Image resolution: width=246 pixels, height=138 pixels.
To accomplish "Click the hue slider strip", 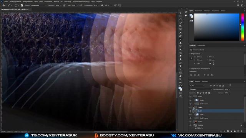I will click(243, 27).
